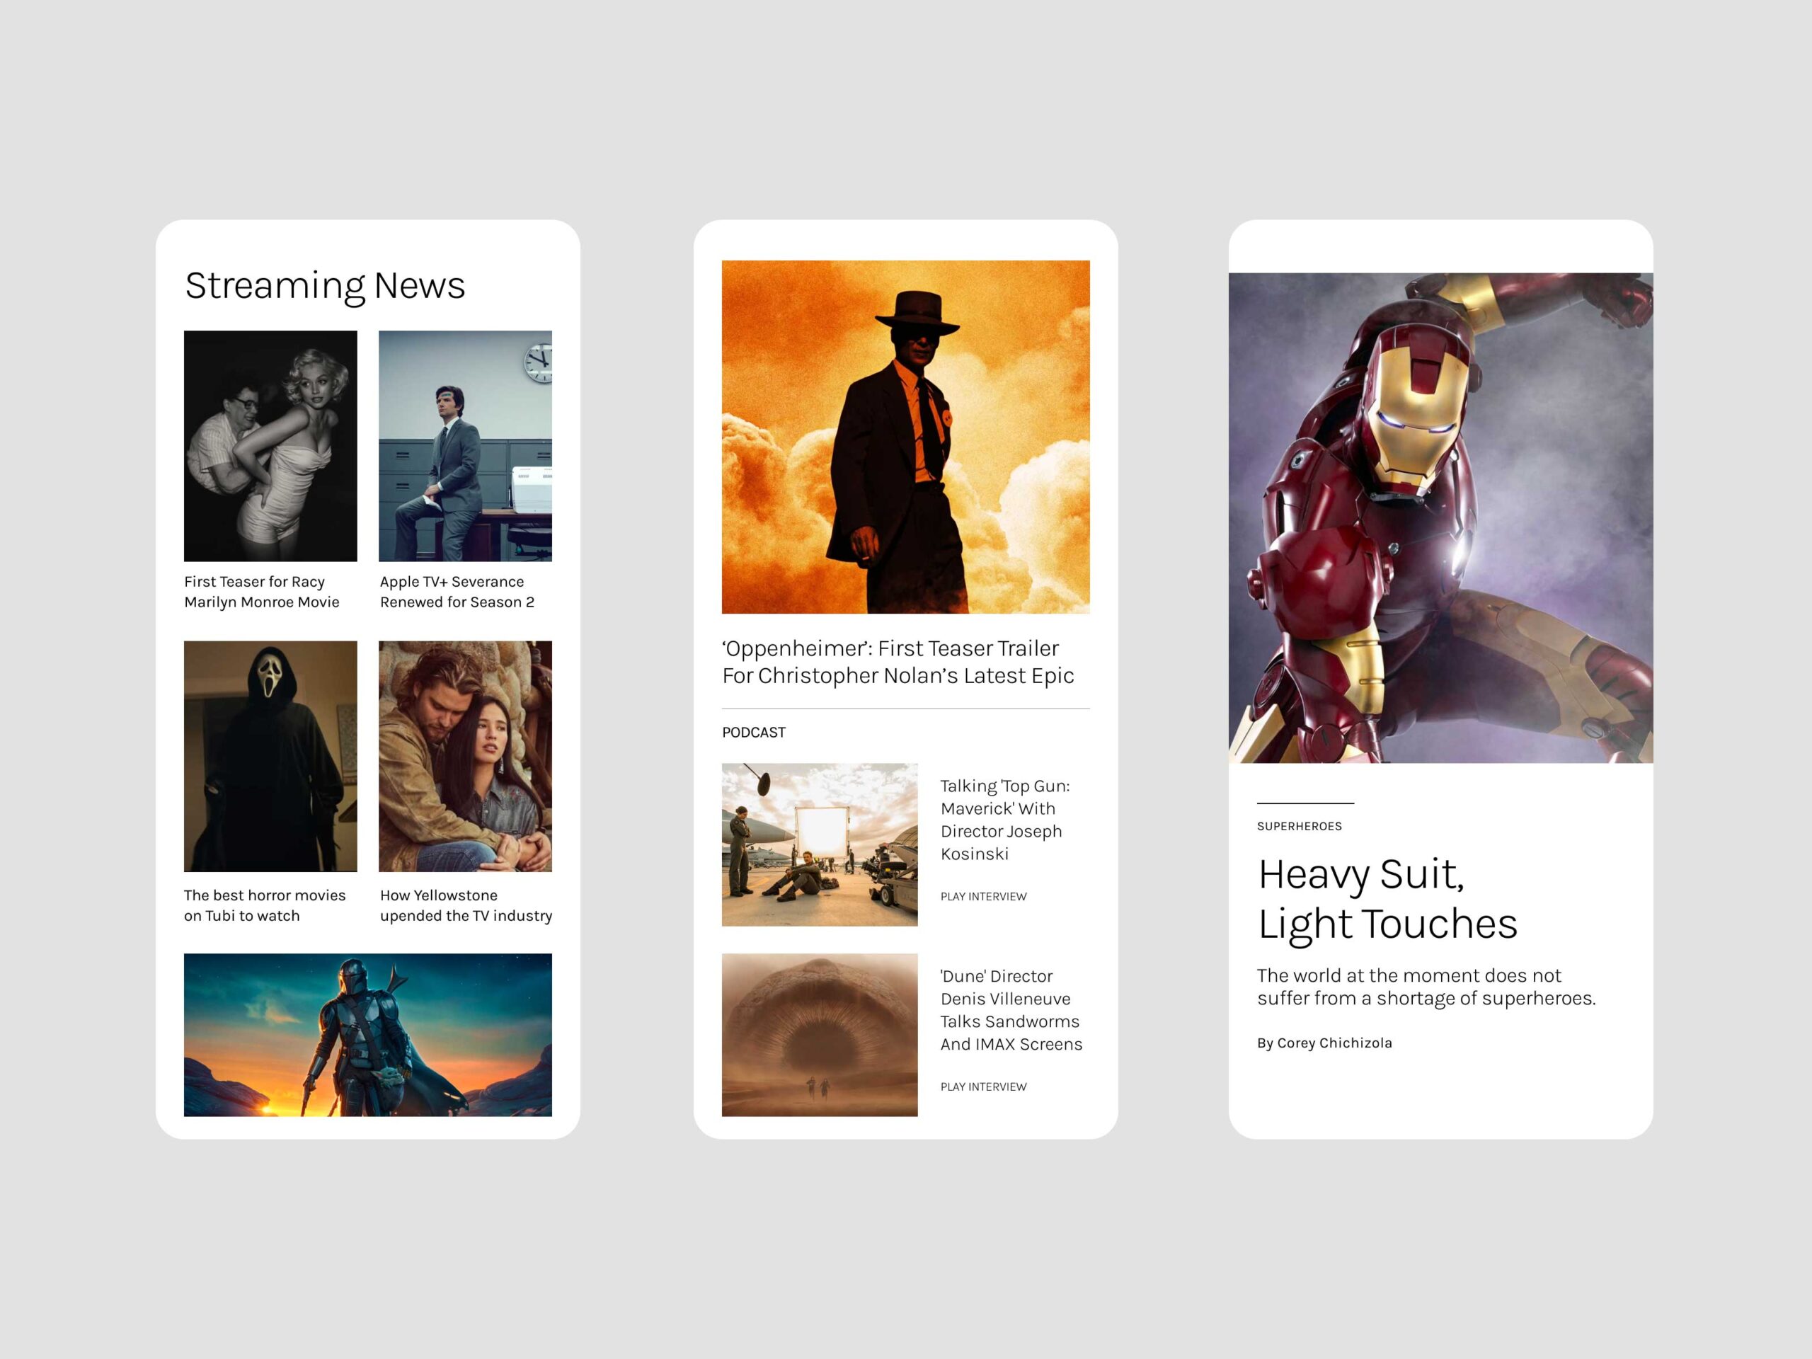Open the Iron Man feature image

pyautogui.click(x=1440, y=517)
